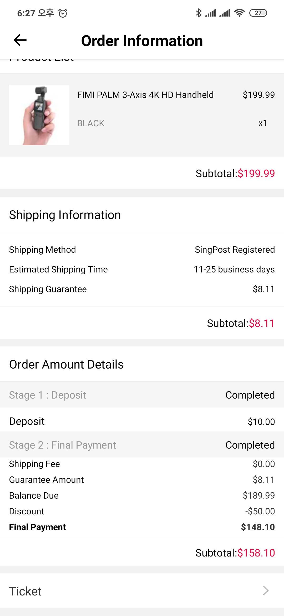
Task: Tap the Shipping Information section heading
Action: [x=65, y=215]
